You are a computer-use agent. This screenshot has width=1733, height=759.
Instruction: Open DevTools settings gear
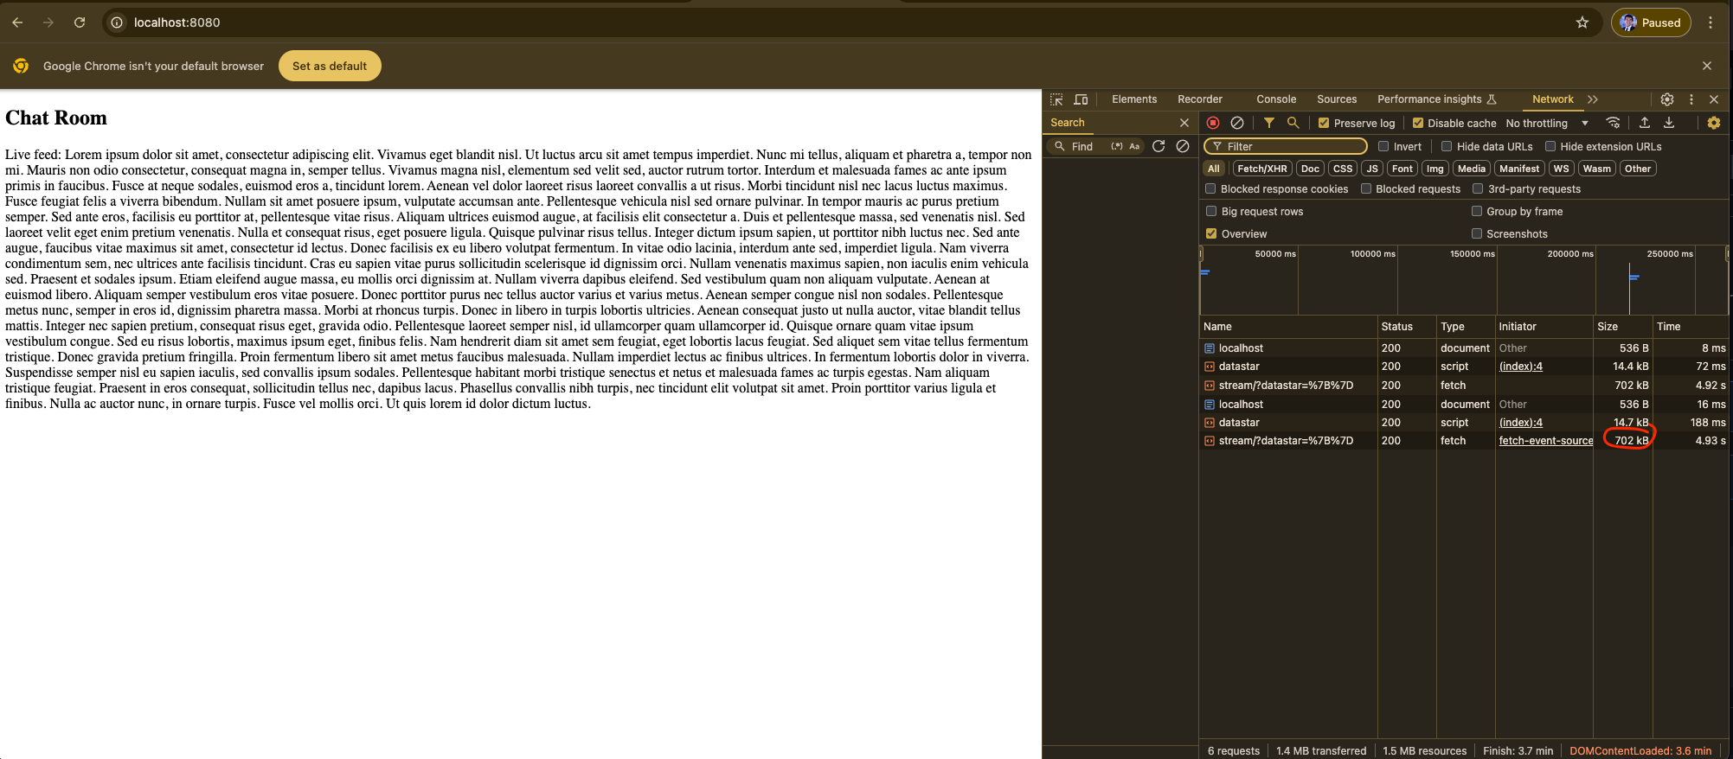point(1667,99)
